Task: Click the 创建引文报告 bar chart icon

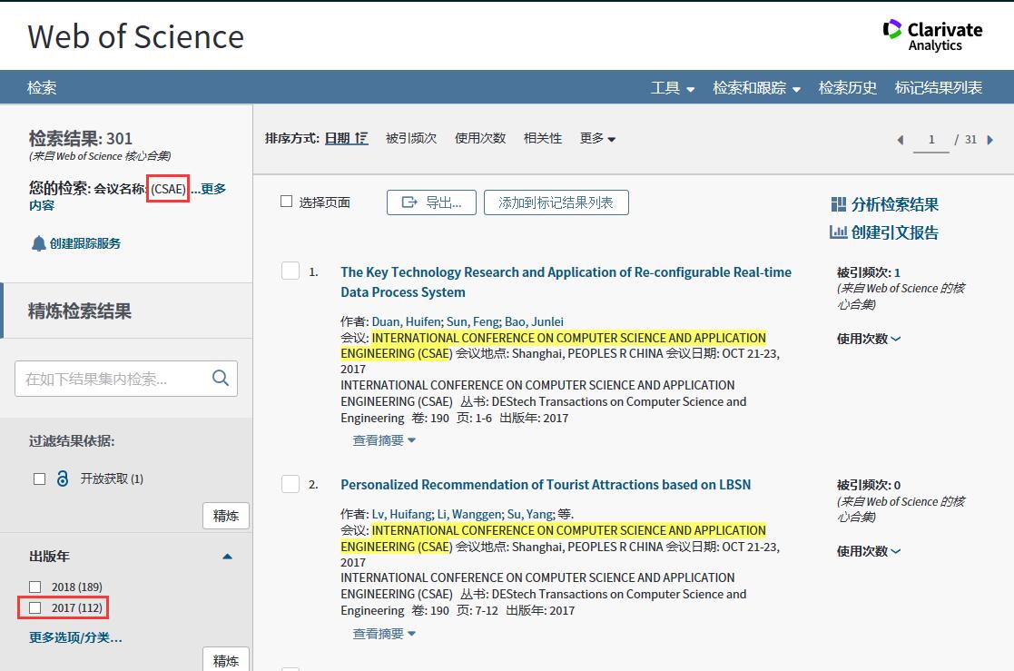Action: tap(838, 232)
